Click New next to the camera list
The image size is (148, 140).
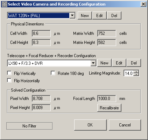[x=85, y=15]
